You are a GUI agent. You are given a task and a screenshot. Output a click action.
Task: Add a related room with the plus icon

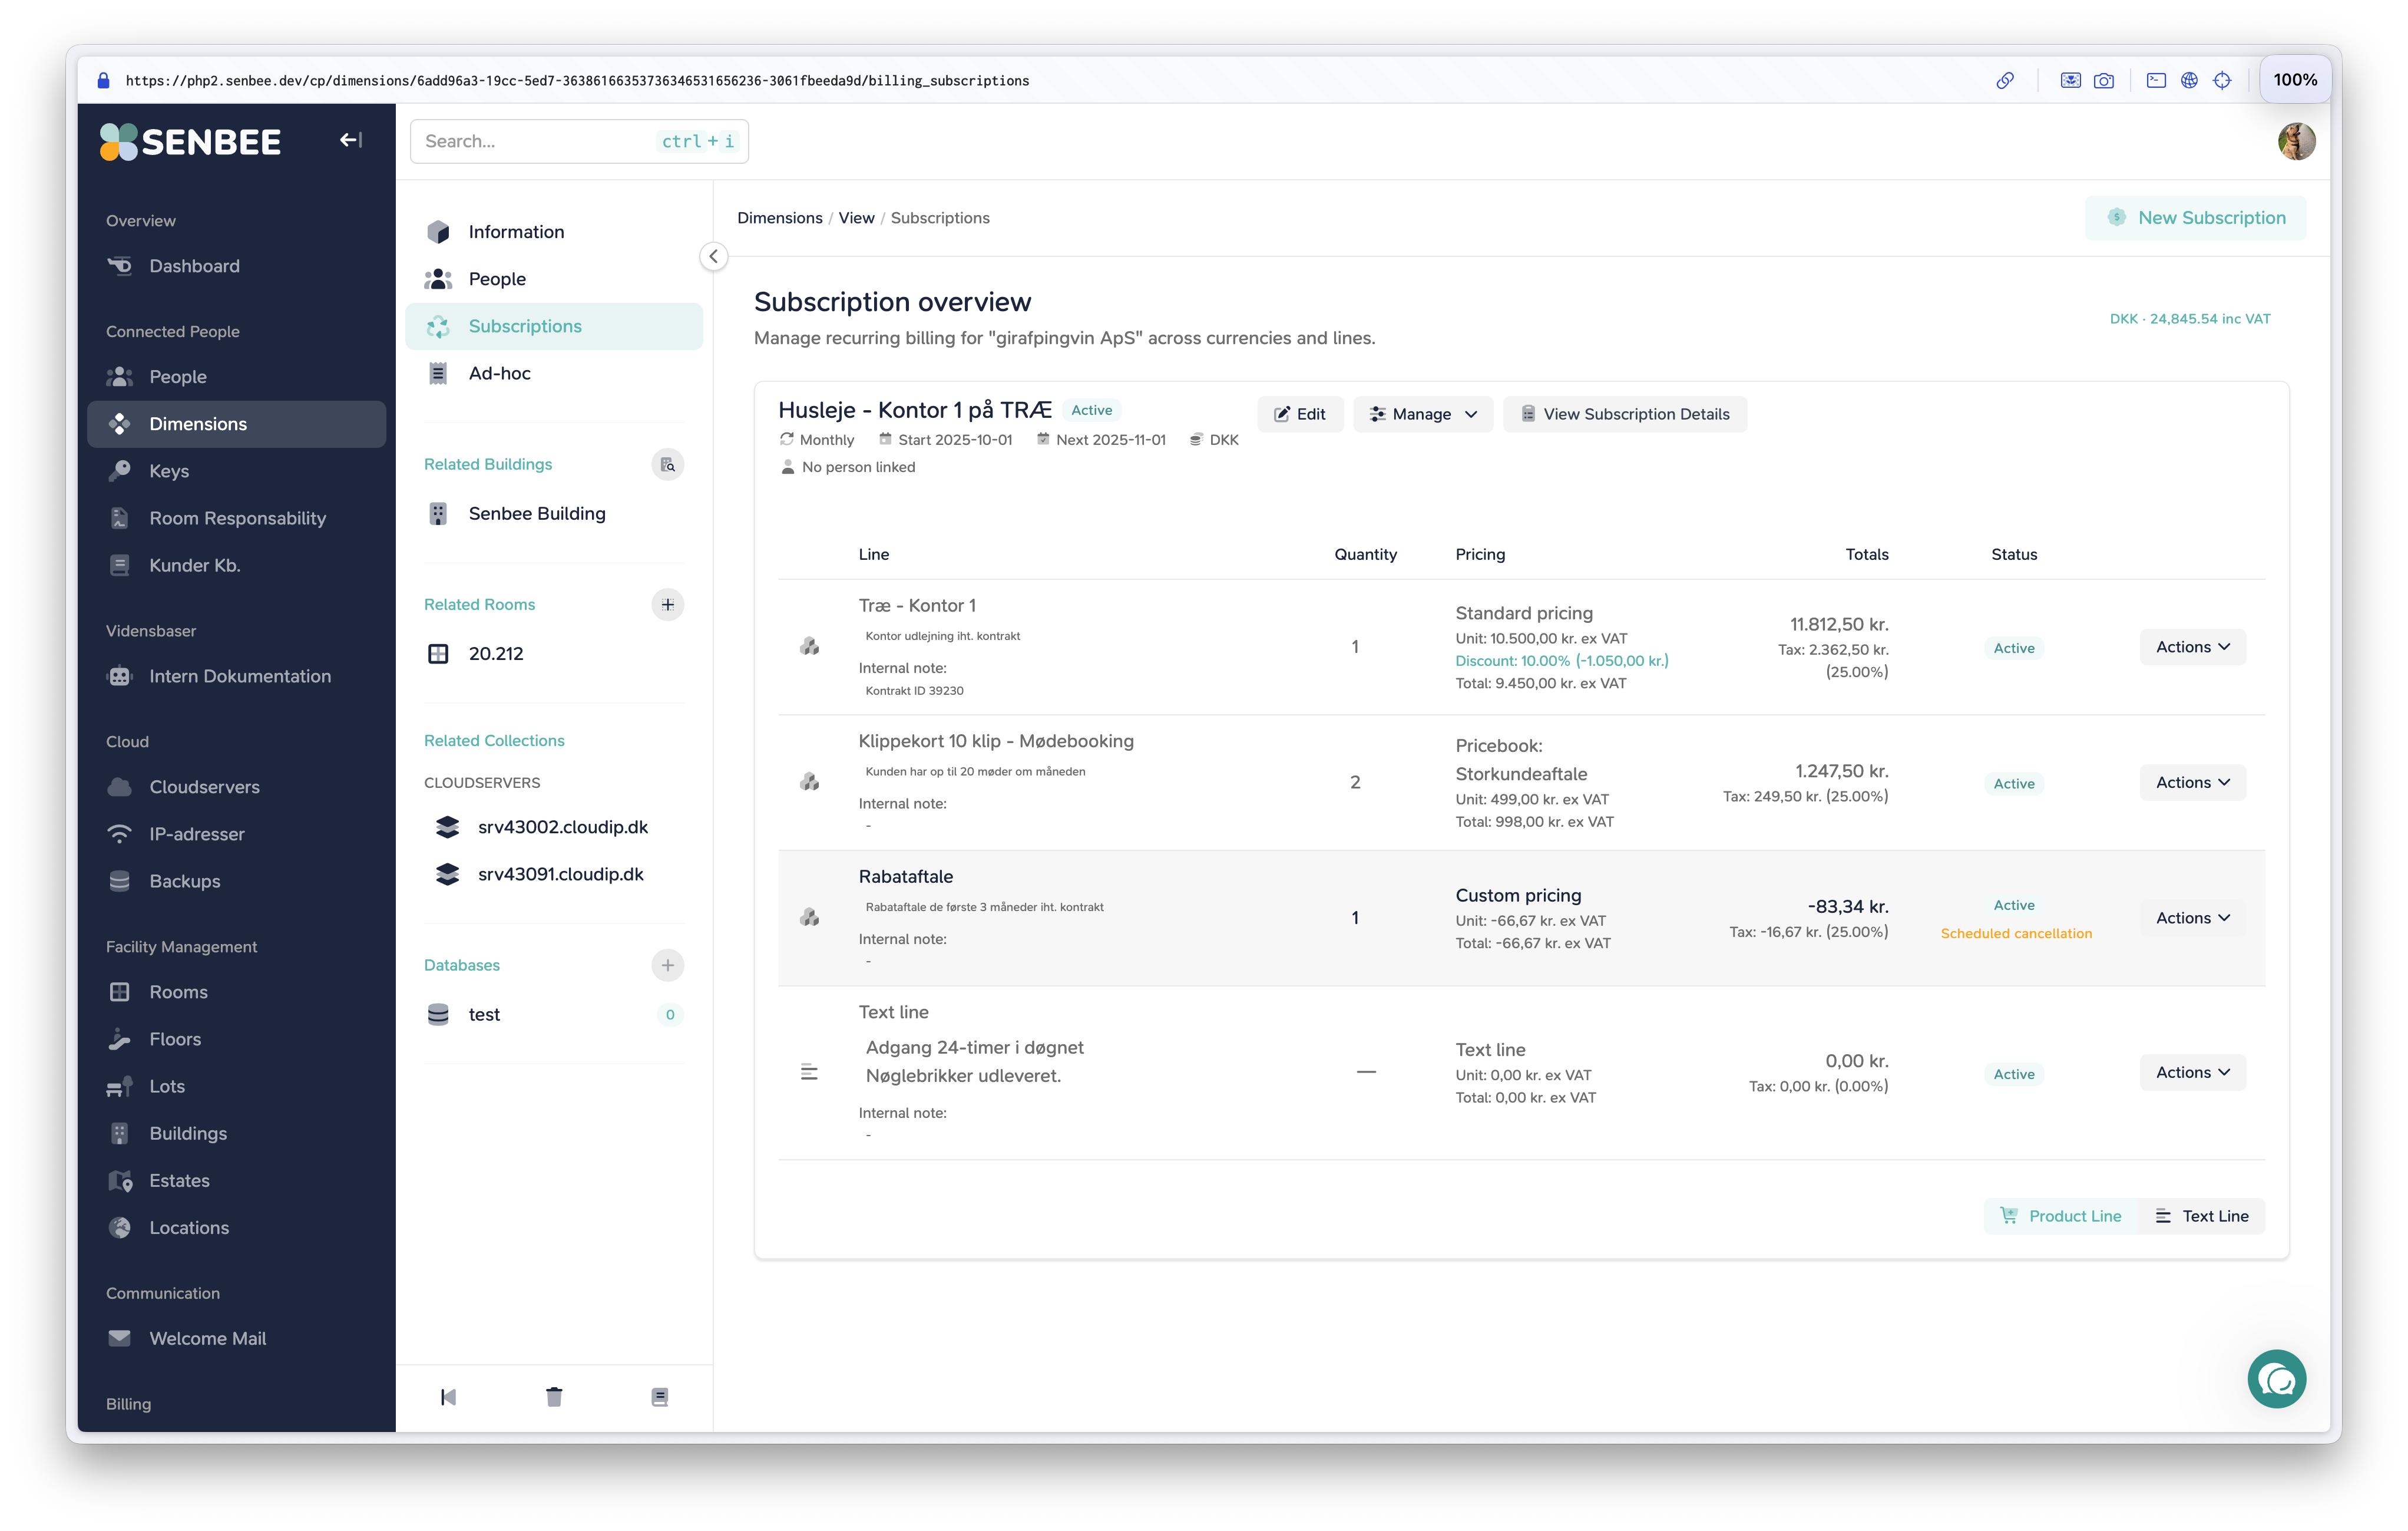point(667,605)
